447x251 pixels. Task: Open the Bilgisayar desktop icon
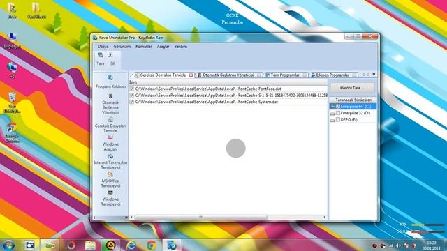pyautogui.click(x=12, y=41)
